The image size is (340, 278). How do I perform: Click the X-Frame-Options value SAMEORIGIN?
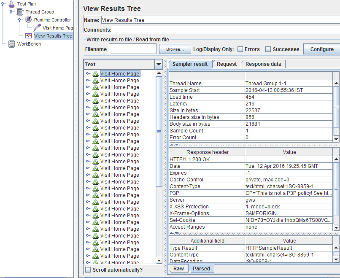point(289,213)
